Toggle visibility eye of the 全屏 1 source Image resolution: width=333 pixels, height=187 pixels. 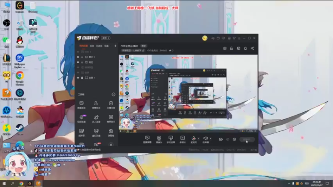(78, 78)
